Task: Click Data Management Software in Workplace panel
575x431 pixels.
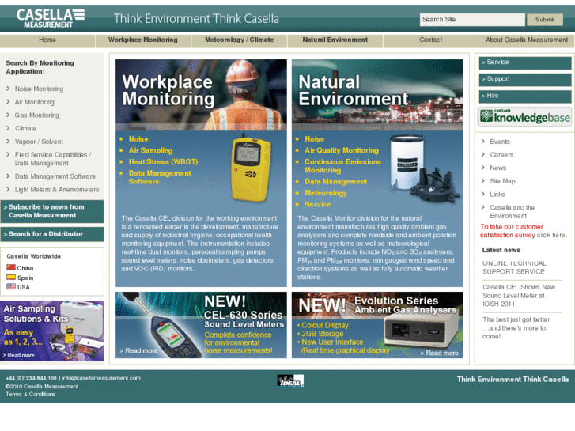Action: pos(160,177)
